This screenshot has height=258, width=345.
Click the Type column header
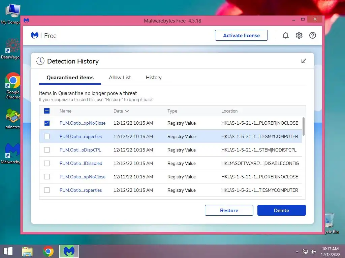172,111
